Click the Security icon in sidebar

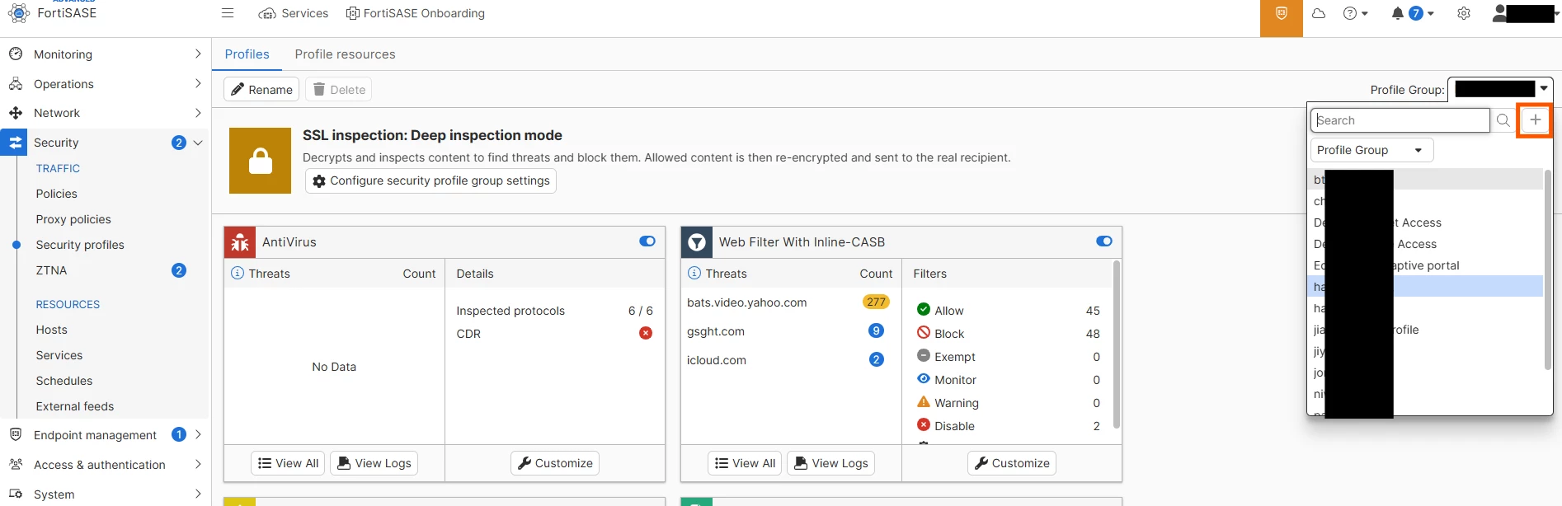tap(16, 143)
